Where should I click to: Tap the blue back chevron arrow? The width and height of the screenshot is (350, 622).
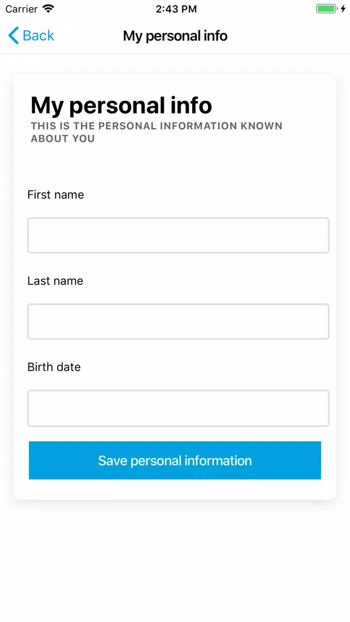[13, 35]
